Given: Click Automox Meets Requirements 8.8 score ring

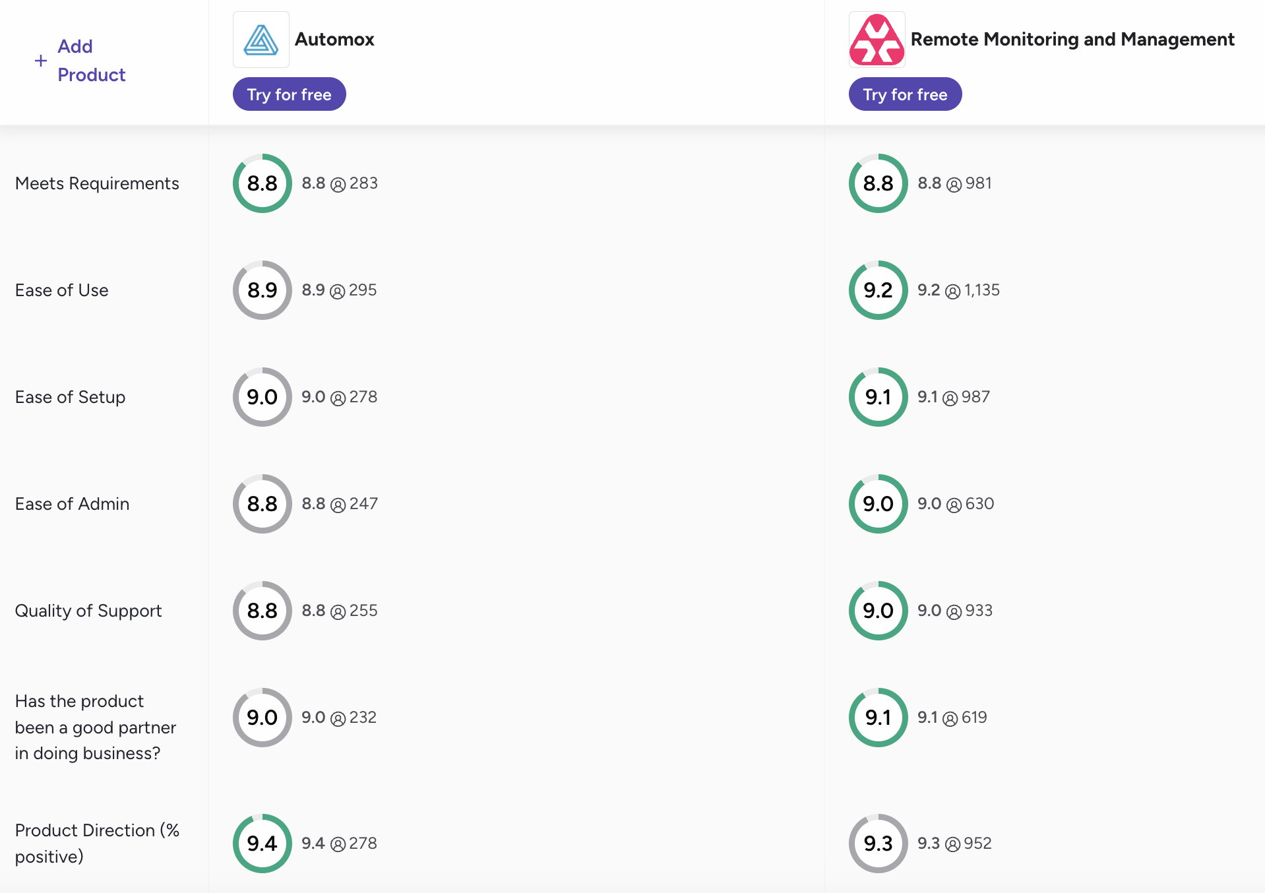Looking at the screenshot, I should tap(262, 183).
